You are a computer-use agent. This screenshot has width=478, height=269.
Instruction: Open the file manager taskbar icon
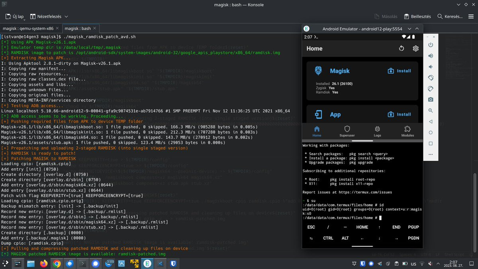click(x=31, y=263)
